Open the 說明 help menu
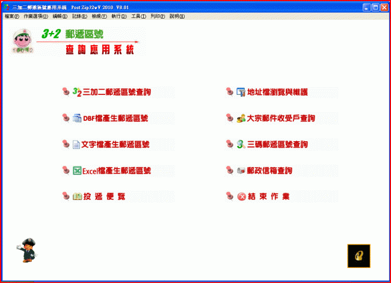Screen dimensions: 391x283 click(177, 16)
